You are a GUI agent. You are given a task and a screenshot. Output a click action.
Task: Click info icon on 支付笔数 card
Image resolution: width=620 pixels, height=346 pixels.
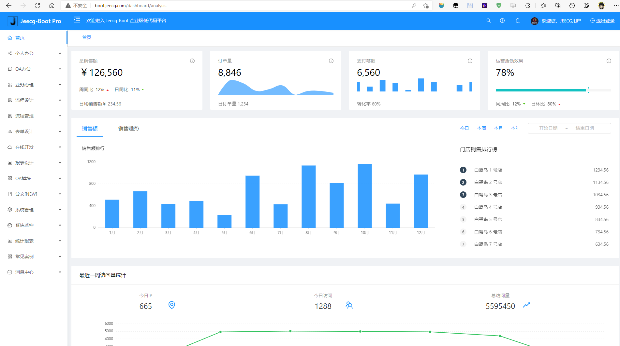pos(470,61)
